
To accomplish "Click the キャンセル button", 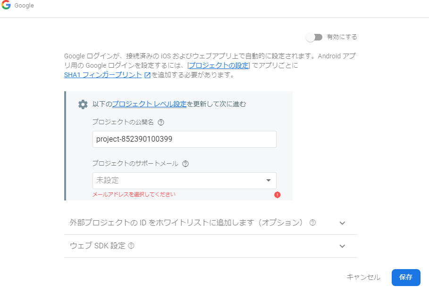I will pos(363,277).
